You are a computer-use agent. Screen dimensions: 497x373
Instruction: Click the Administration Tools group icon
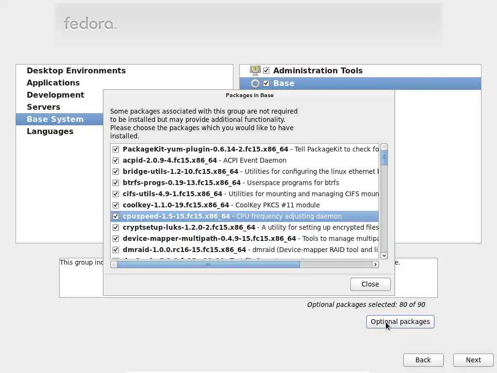[x=255, y=70]
